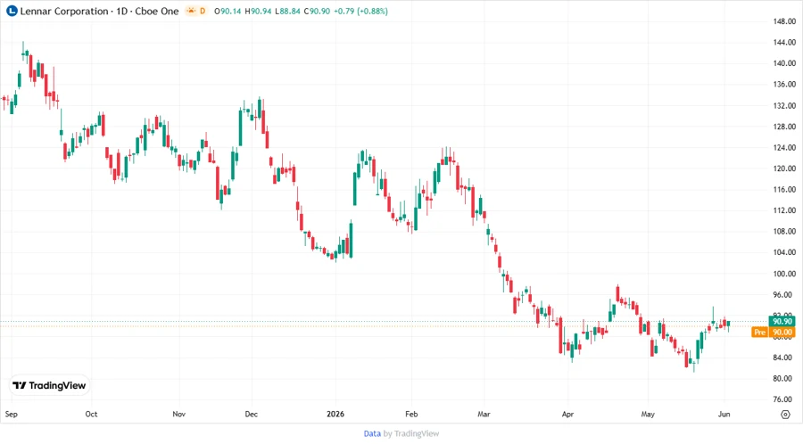Click the 128.00 price axis label
The image size is (803, 444).
point(784,127)
